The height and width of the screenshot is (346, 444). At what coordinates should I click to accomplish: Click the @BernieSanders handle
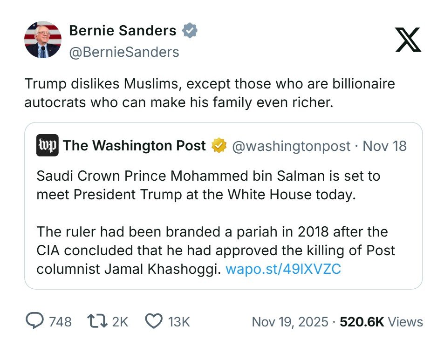pyautogui.click(x=124, y=52)
